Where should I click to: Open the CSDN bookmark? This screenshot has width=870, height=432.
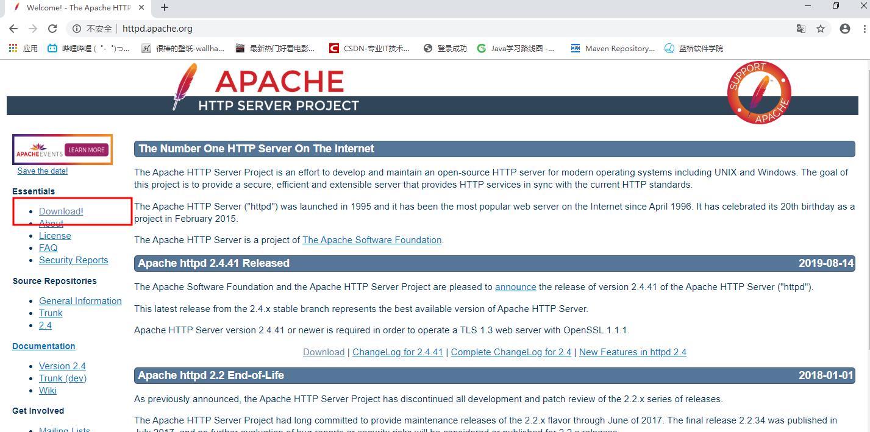point(369,48)
